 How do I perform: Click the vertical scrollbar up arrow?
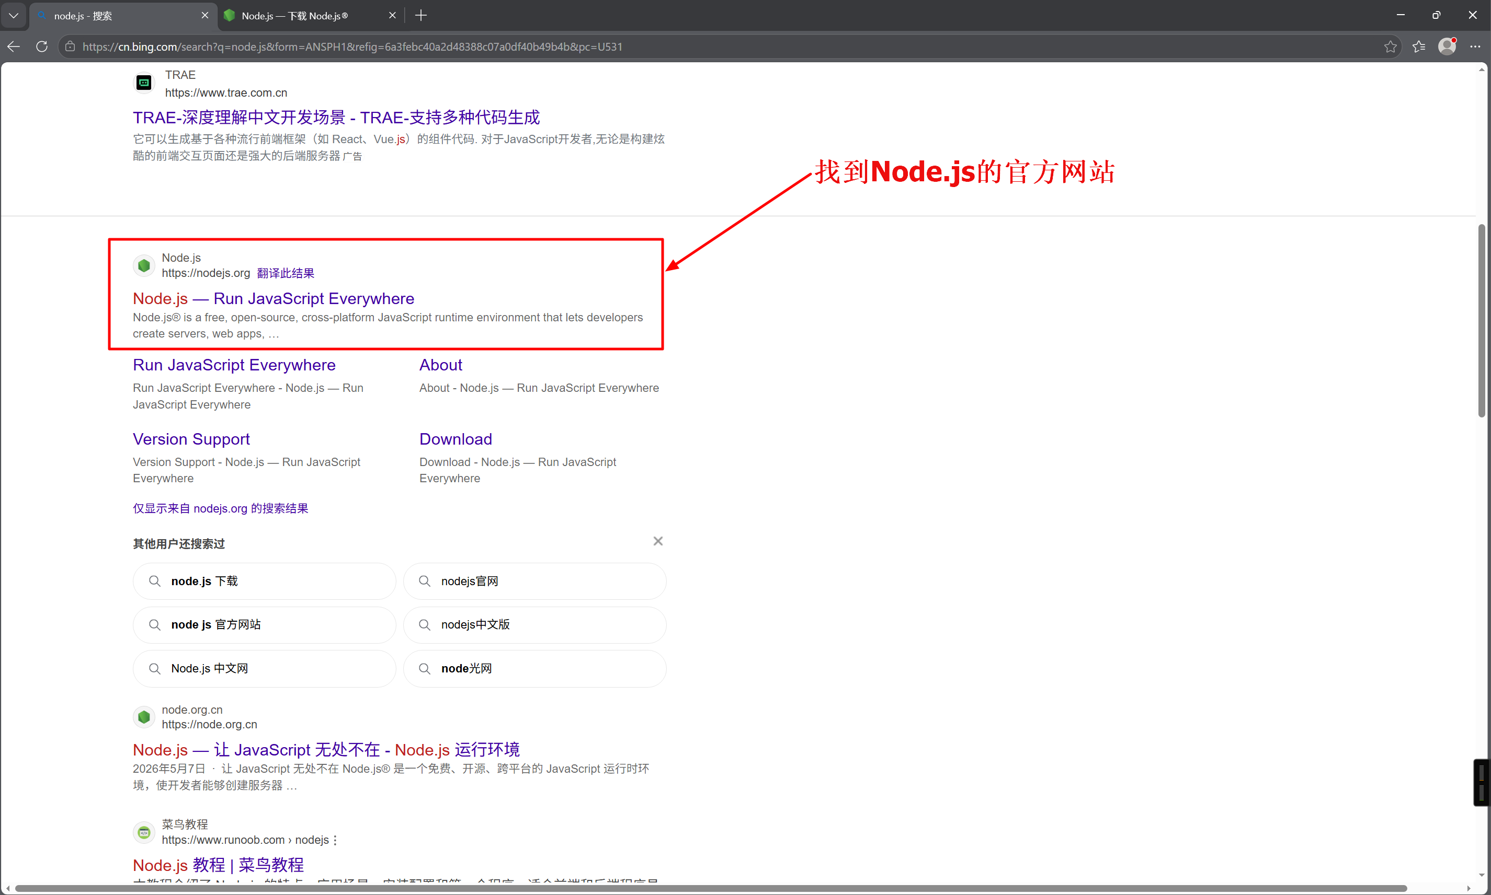click(x=1482, y=70)
